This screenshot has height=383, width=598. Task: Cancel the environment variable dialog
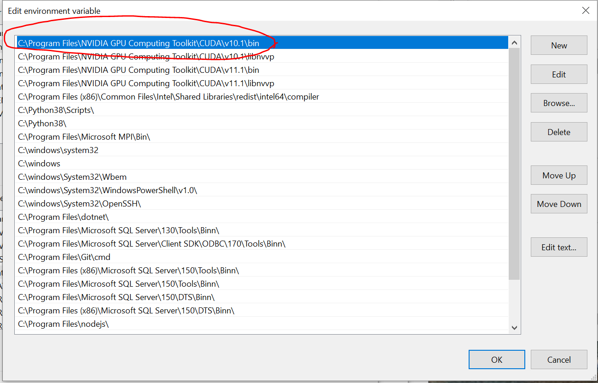559,359
